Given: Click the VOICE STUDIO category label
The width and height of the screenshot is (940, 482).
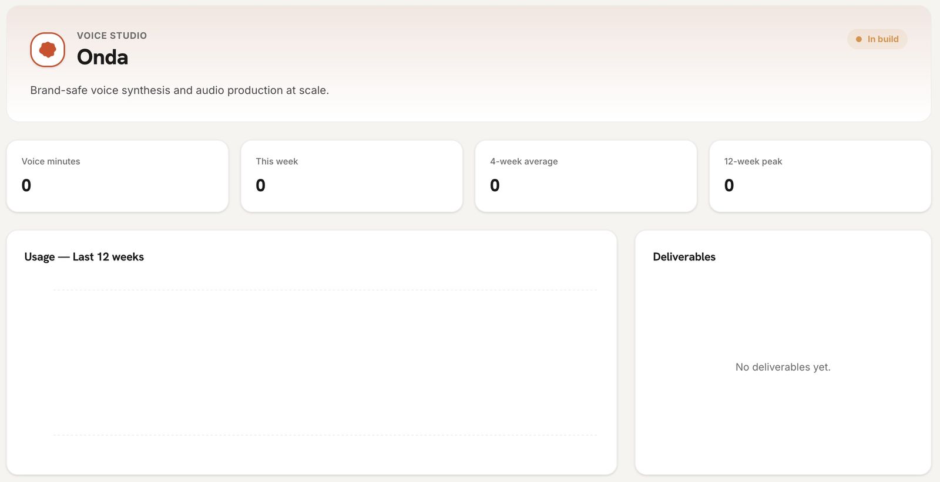Looking at the screenshot, I should 112,35.
